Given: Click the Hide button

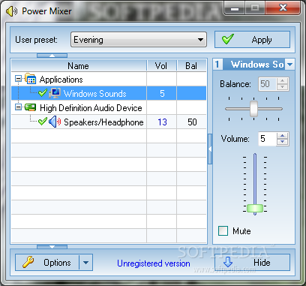Looking at the screenshot, I should click(252, 263).
